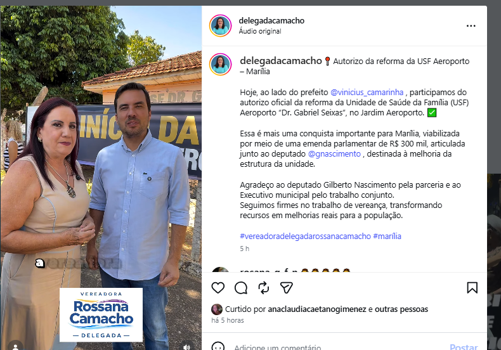This screenshot has height=350, width=501.
Task: Show tagged people icon on video
Action: point(15,346)
